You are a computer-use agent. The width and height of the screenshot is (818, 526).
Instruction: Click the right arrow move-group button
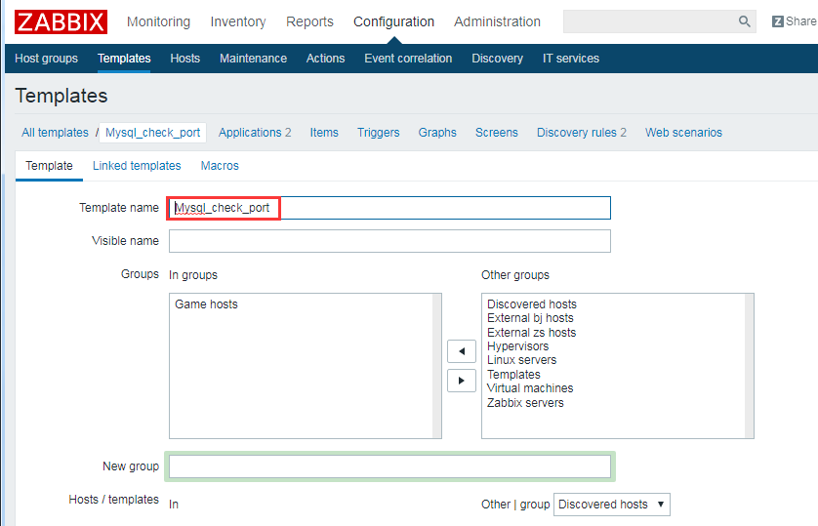click(x=461, y=381)
